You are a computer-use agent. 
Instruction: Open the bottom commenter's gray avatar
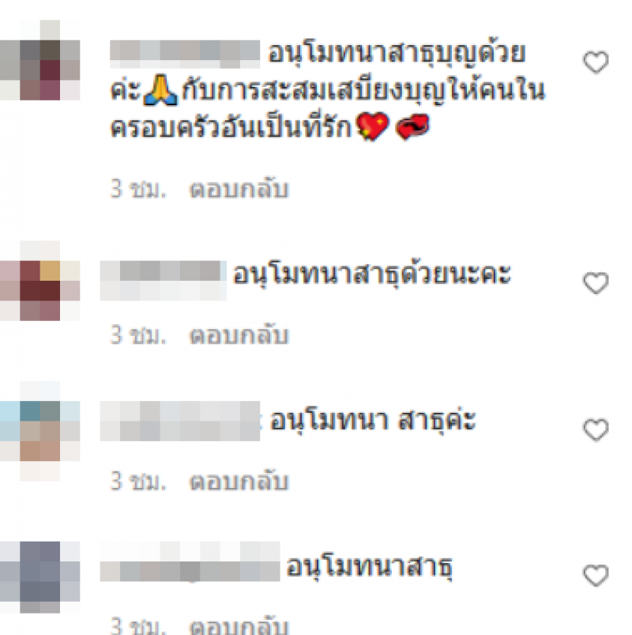(40, 576)
